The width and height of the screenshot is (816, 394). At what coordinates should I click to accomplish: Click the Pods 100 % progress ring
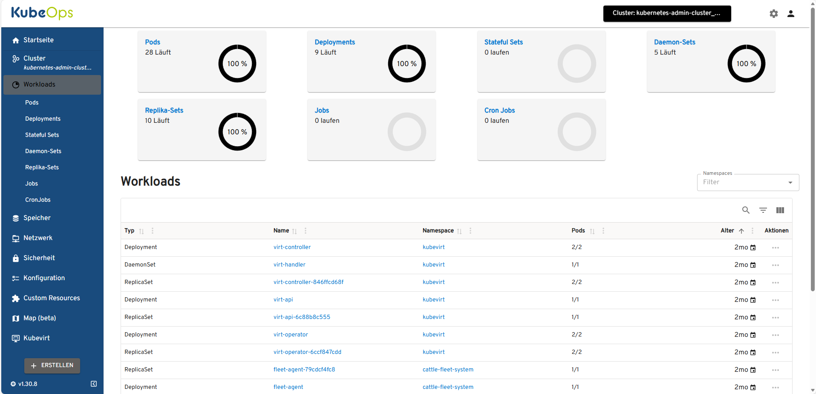[237, 64]
